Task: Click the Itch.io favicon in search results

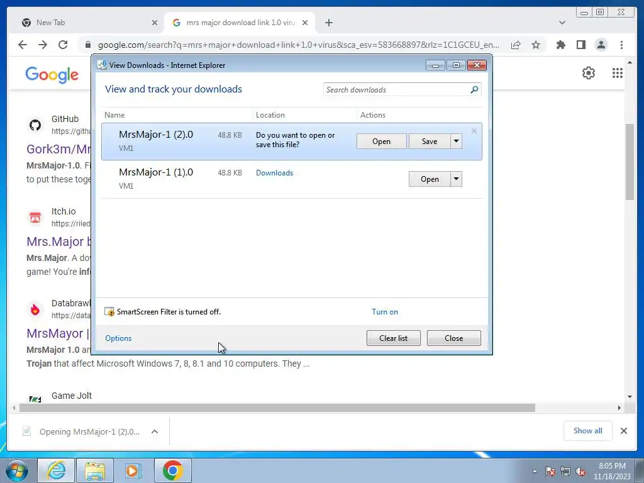Action: click(35, 217)
